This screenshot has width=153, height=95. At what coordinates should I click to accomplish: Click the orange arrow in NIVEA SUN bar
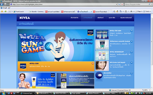(93, 63)
